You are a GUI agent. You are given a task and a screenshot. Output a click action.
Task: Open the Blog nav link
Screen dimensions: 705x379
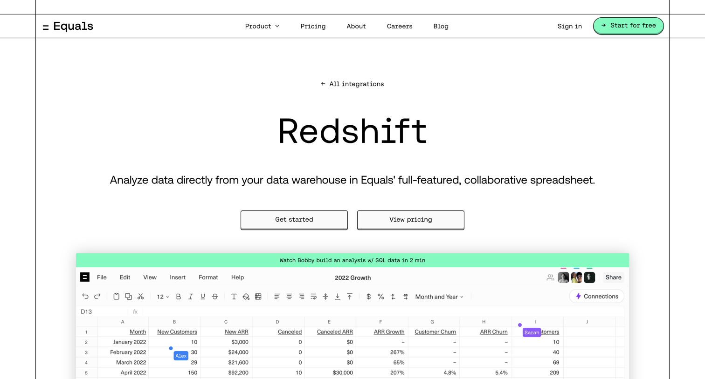[x=441, y=26]
